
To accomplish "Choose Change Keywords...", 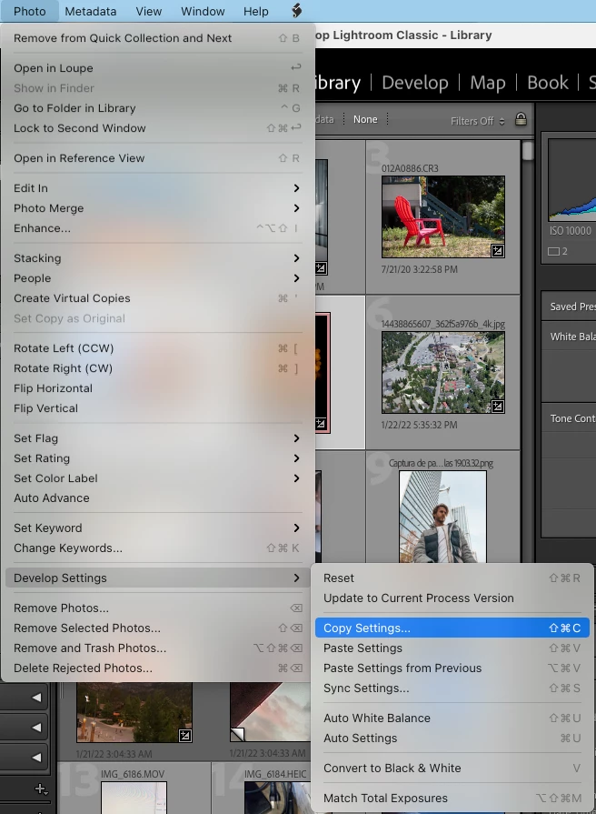I will [156, 548].
